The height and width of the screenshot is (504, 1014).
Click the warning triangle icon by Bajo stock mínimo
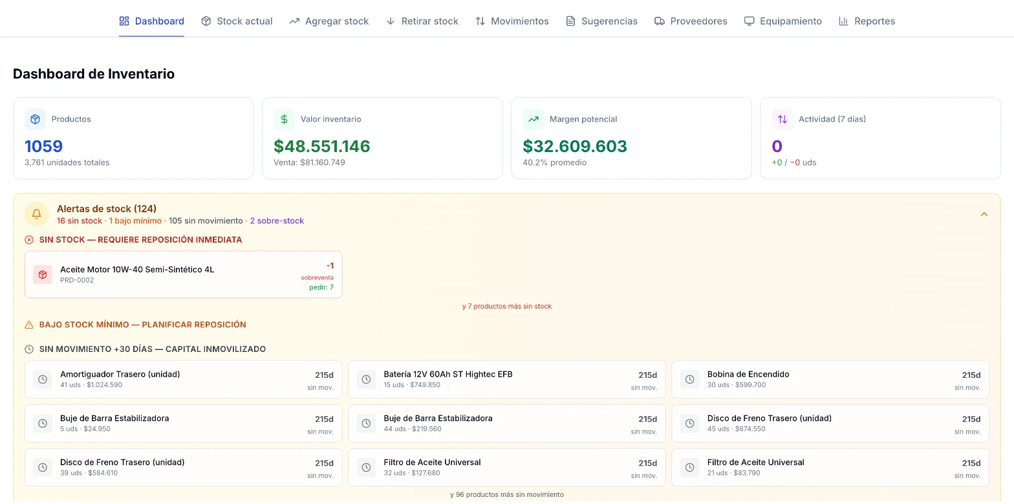point(29,325)
